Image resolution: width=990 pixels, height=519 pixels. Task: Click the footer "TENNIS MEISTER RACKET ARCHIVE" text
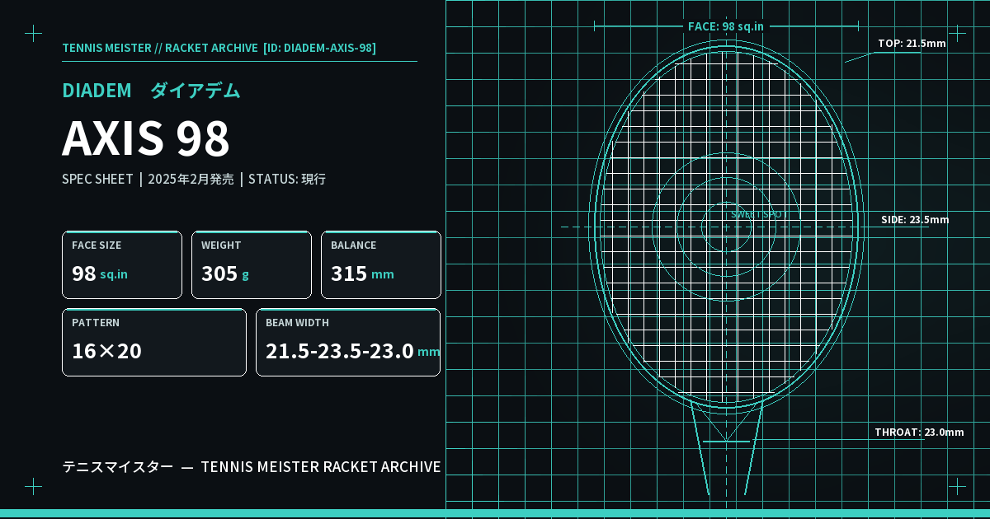coord(321,467)
